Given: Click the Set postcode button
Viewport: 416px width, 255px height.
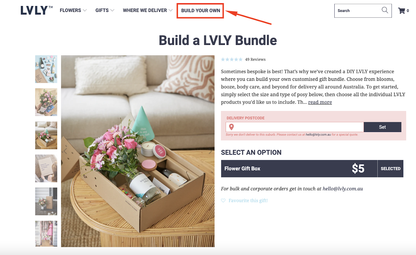Looking at the screenshot, I should [382, 127].
